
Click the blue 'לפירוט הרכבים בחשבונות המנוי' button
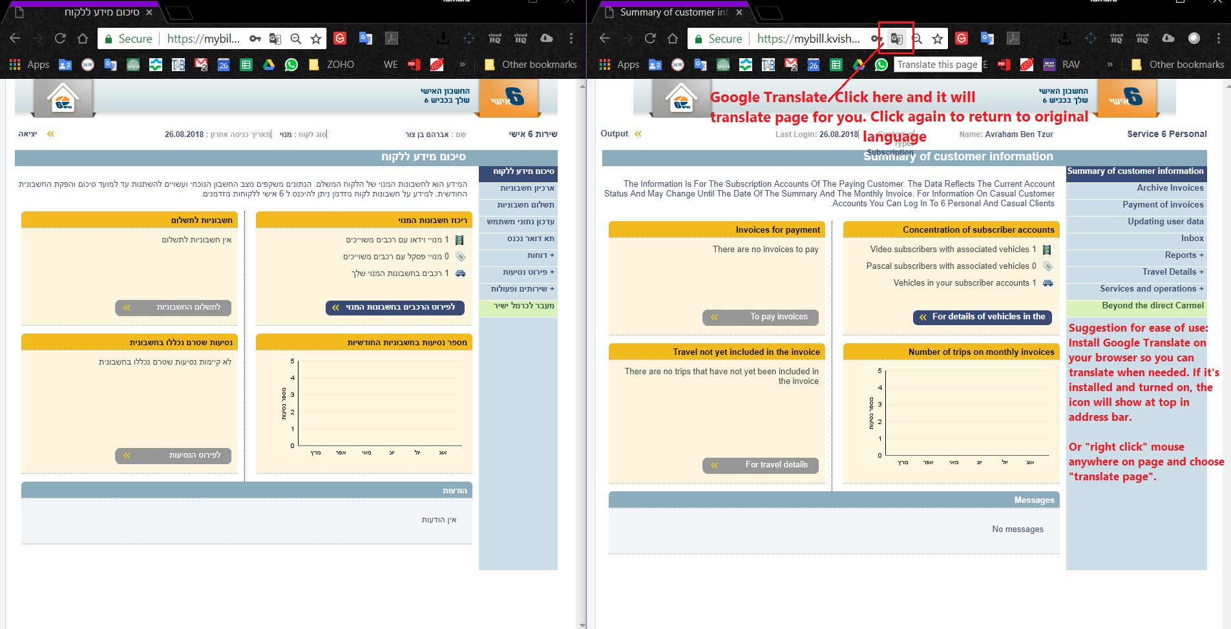coord(395,308)
